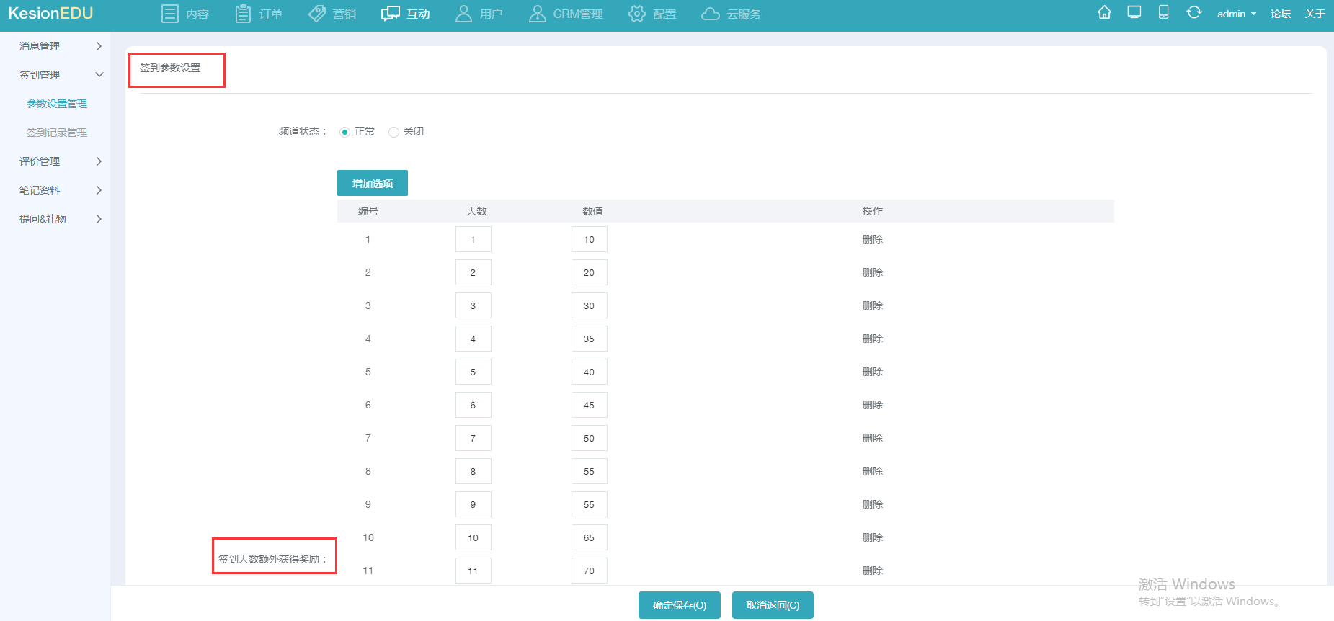Open the 内容 content icon menu

[x=170, y=14]
